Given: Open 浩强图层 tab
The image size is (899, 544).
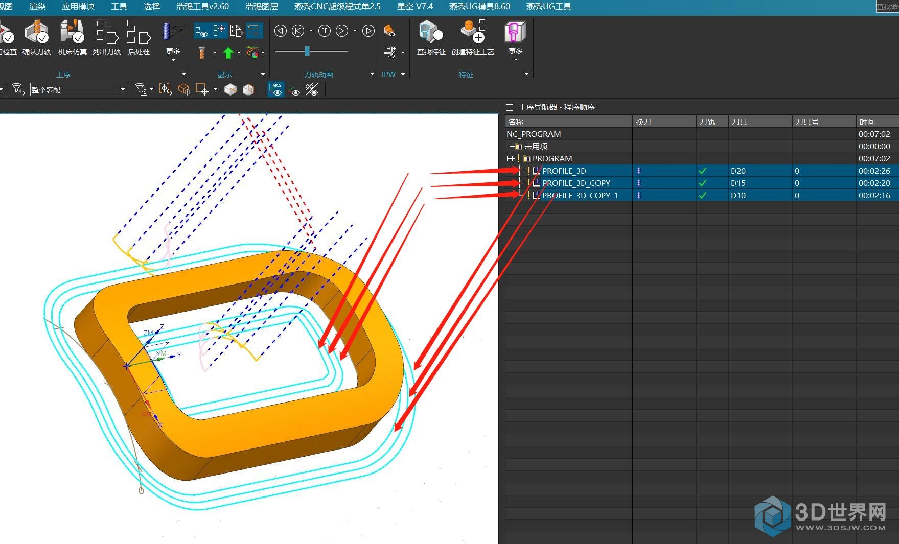Looking at the screenshot, I should 262,6.
